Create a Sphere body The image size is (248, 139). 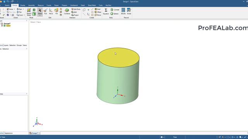(115, 14)
